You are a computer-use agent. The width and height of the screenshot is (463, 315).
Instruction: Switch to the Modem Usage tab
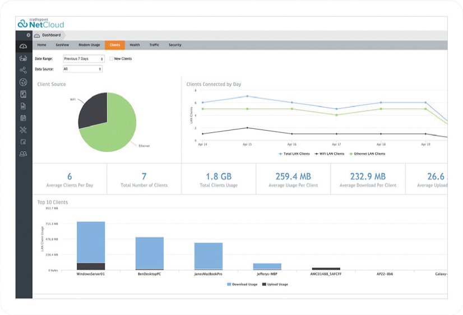point(89,45)
